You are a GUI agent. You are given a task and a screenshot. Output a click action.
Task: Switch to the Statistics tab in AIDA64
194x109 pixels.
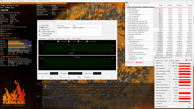79,39
